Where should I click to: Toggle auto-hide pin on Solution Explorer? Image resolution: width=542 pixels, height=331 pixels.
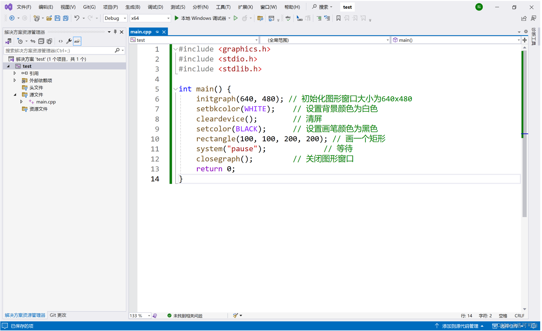pyautogui.click(x=115, y=32)
